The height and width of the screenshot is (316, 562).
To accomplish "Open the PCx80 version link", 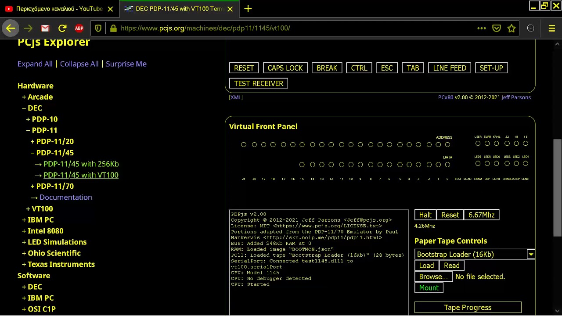I will (x=445, y=97).
